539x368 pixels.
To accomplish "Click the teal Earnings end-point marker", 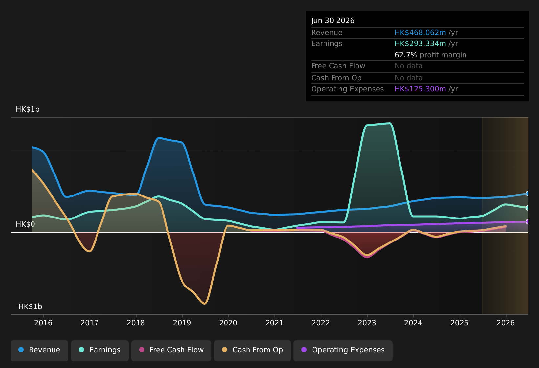I will [528, 208].
